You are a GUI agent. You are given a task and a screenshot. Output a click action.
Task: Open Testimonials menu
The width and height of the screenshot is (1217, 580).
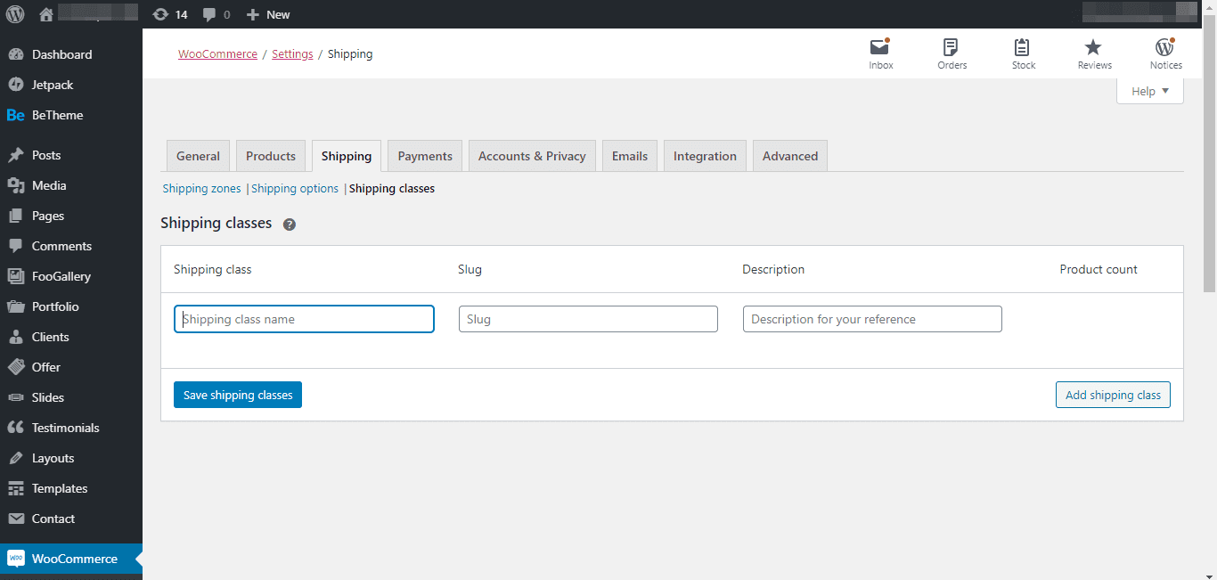(x=71, y=428)
